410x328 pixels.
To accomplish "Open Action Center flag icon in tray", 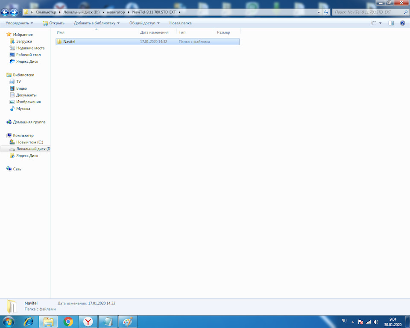I will click(x=360, y=322).
